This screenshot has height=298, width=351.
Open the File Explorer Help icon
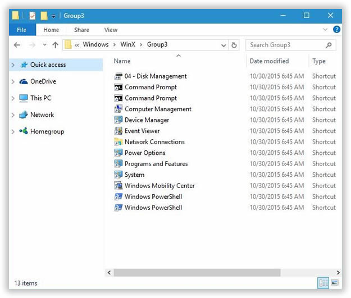click(336, 30)
